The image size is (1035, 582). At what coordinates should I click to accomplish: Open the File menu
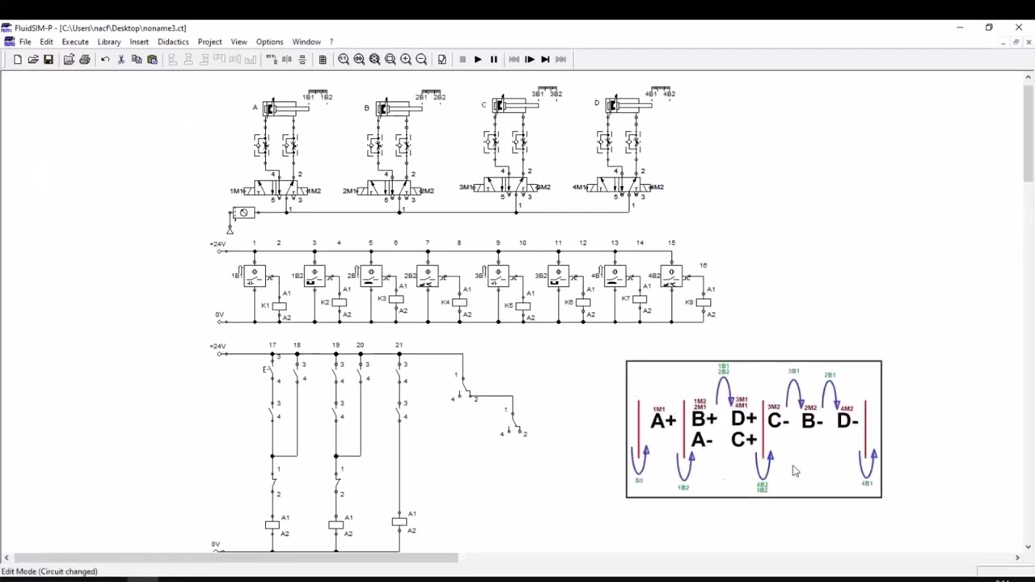click(x=25, y=41)
